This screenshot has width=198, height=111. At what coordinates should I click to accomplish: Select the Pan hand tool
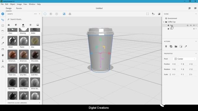coord(3,55)
